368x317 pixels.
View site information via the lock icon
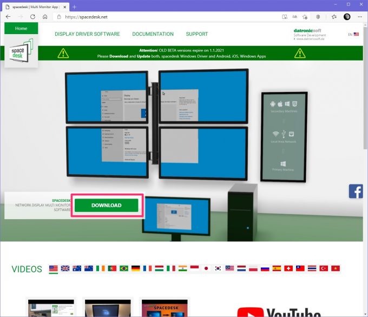pos(59,17)
